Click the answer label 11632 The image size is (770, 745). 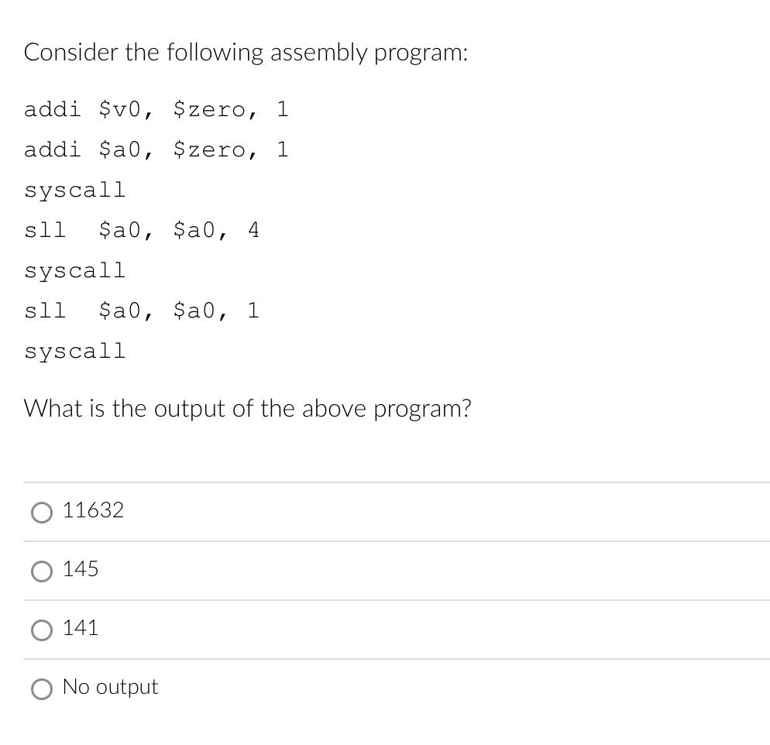[93, 510]
